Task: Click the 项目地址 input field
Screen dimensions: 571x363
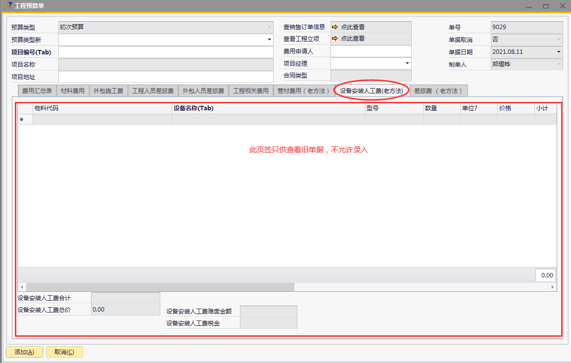Action: point(166,77)
